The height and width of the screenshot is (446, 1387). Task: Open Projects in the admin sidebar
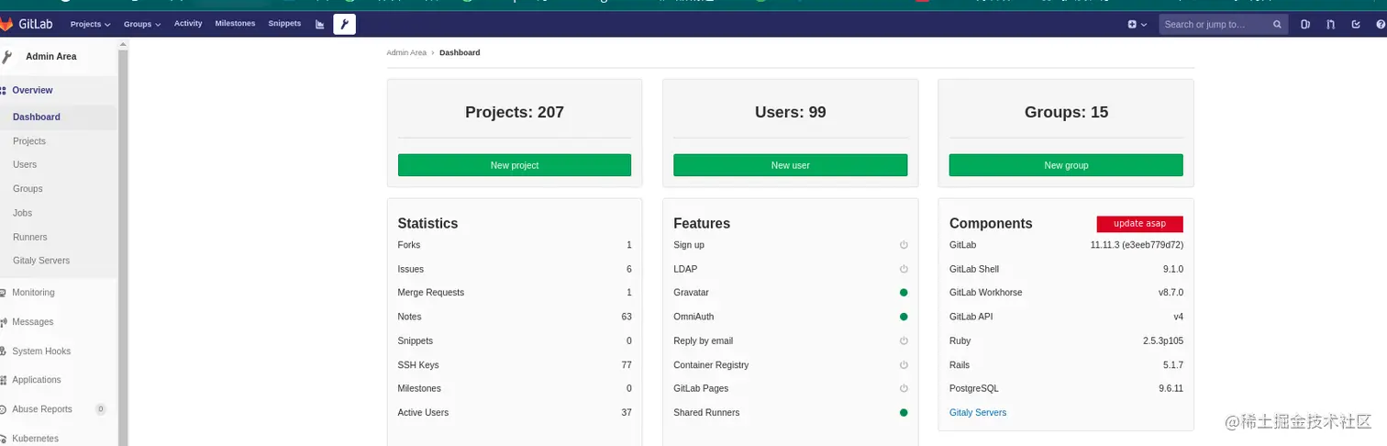(29, 141)
